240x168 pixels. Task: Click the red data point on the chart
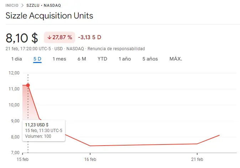coord(28,85)
